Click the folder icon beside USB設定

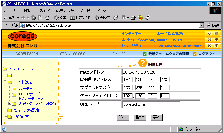(10, 117)
